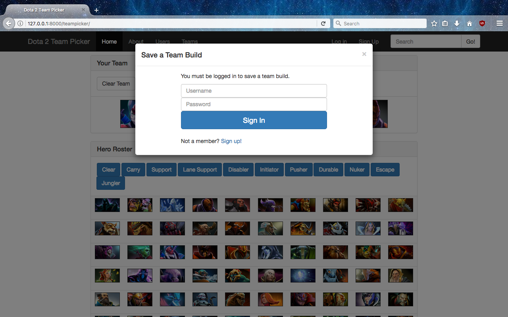Open the downloads arrow icon

[x=457, y=24]
